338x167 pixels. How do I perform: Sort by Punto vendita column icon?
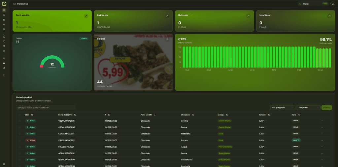pos(154,115)
